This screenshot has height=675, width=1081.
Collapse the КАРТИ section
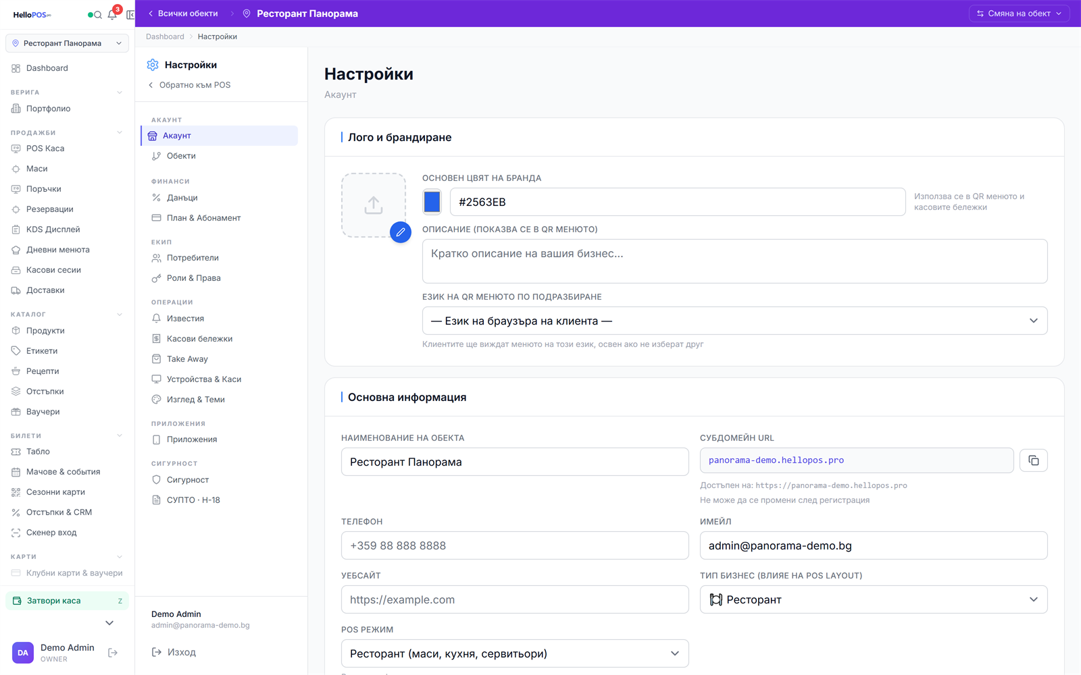point(120,557)
